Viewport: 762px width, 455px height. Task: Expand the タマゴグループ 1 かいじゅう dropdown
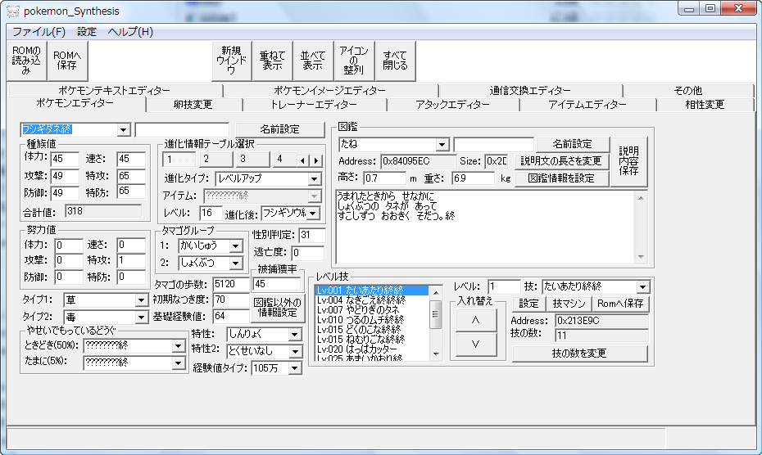pos(236,246)
